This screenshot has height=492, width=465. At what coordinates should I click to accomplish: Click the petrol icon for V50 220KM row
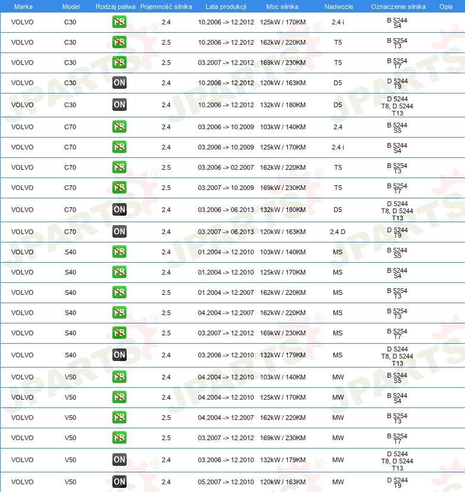click(x=120, y=418)
